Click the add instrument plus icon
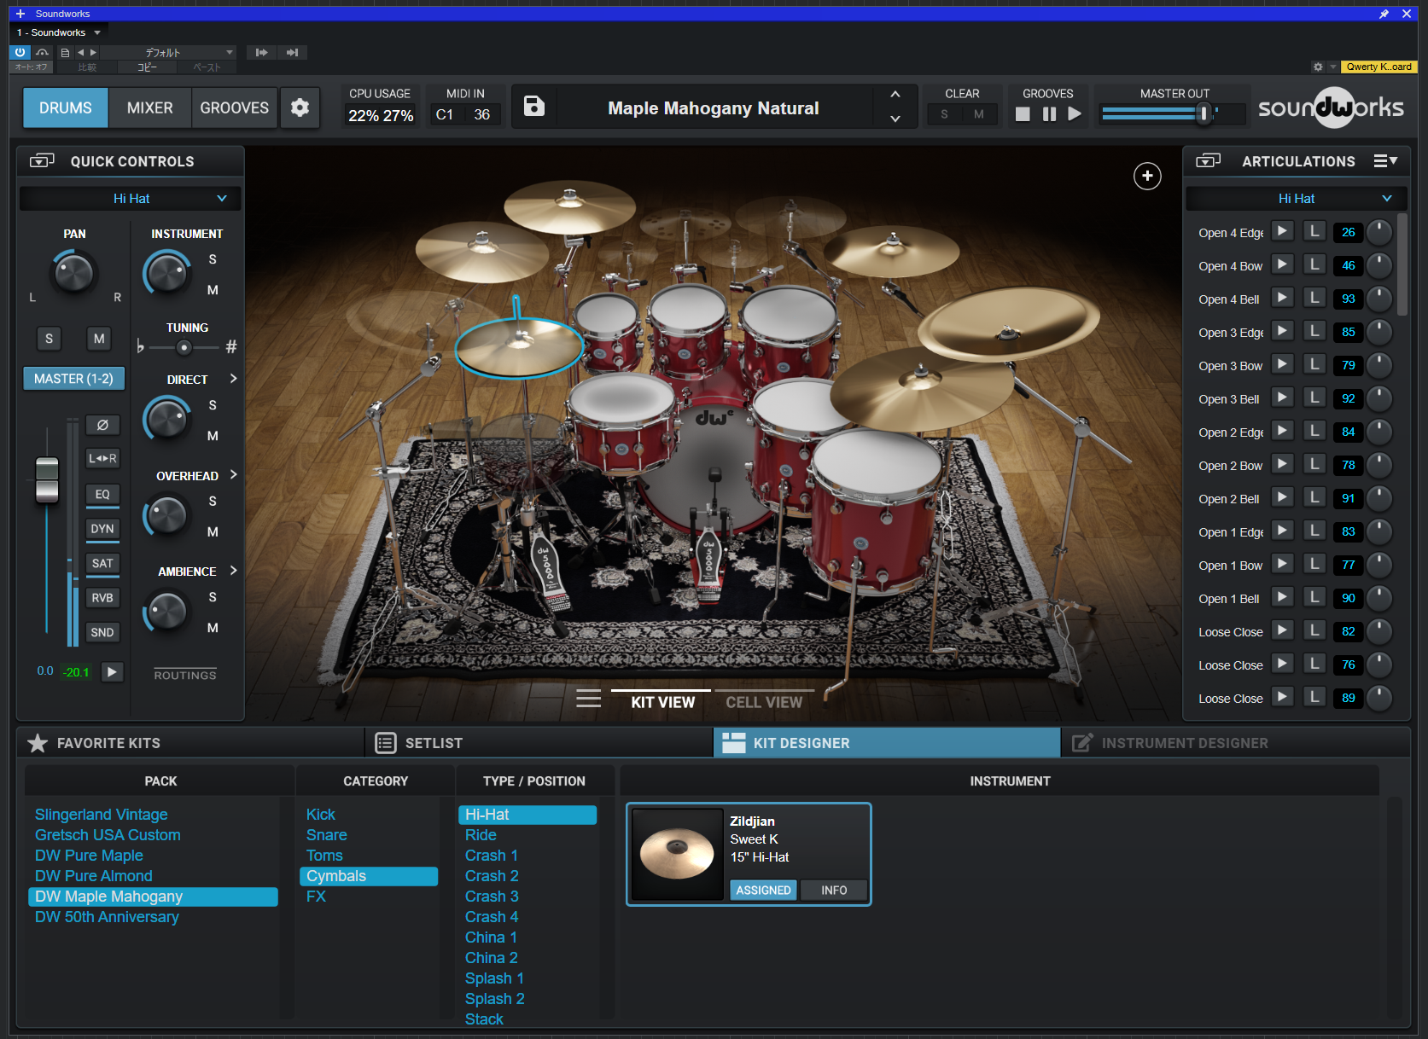The height and width of the screenshot is (1039, 1428). [x=1147, y=176]
